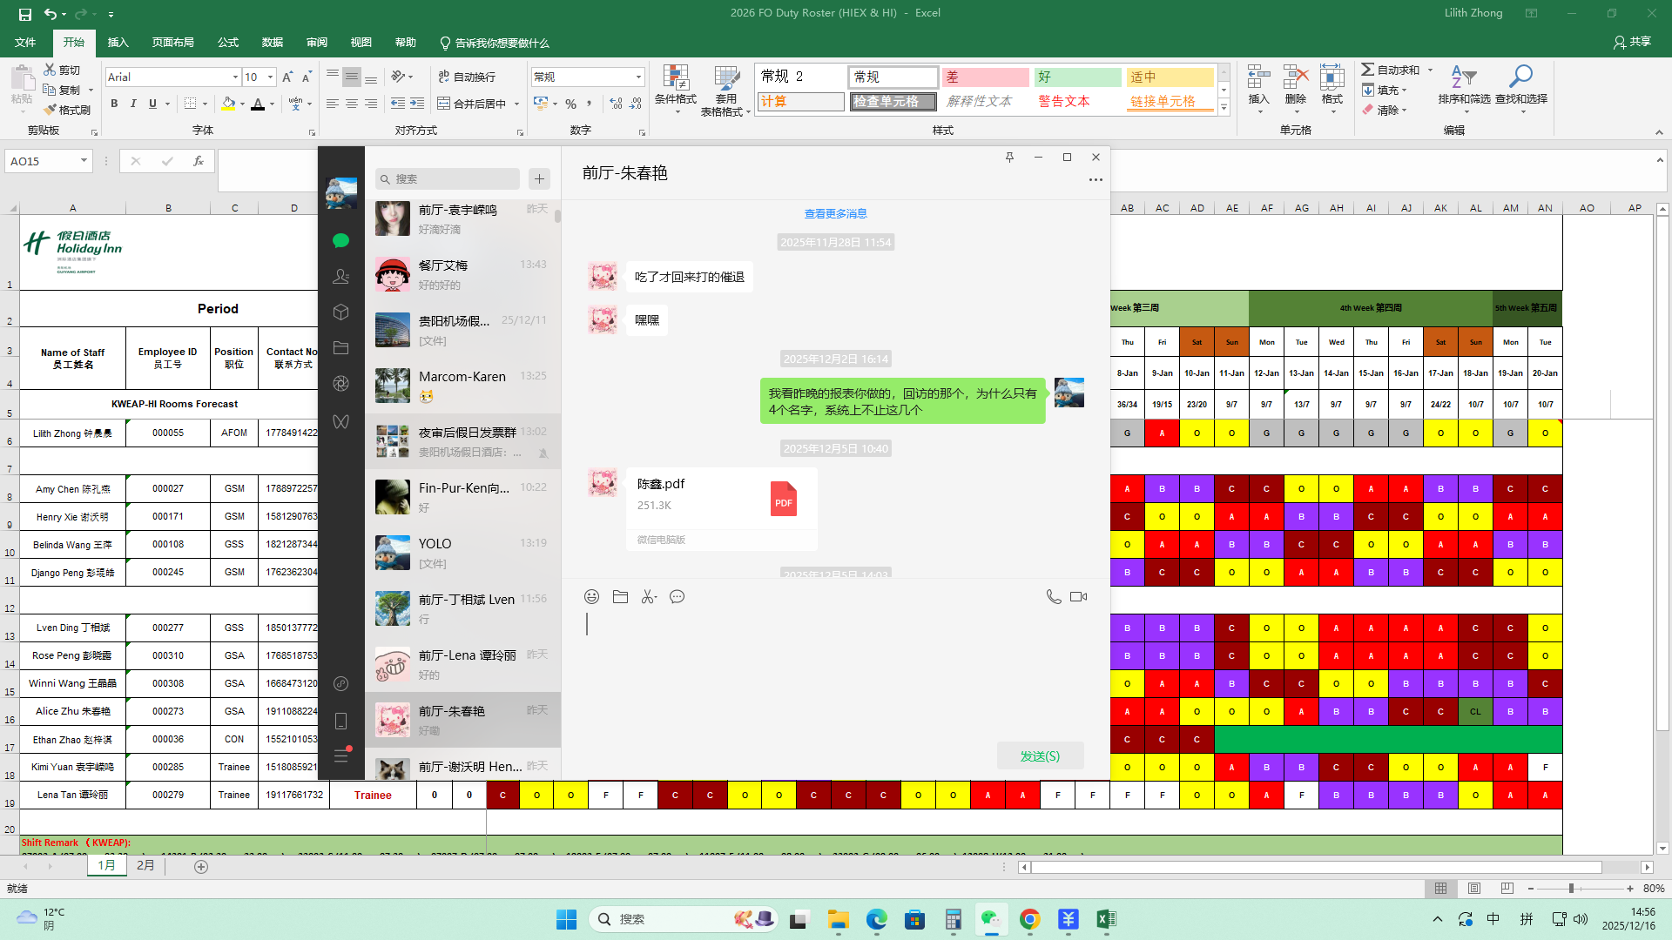Open WeChat contacts sidebar icon
This screenshot has height=940, width=1672.
click(x=340, y=277)
